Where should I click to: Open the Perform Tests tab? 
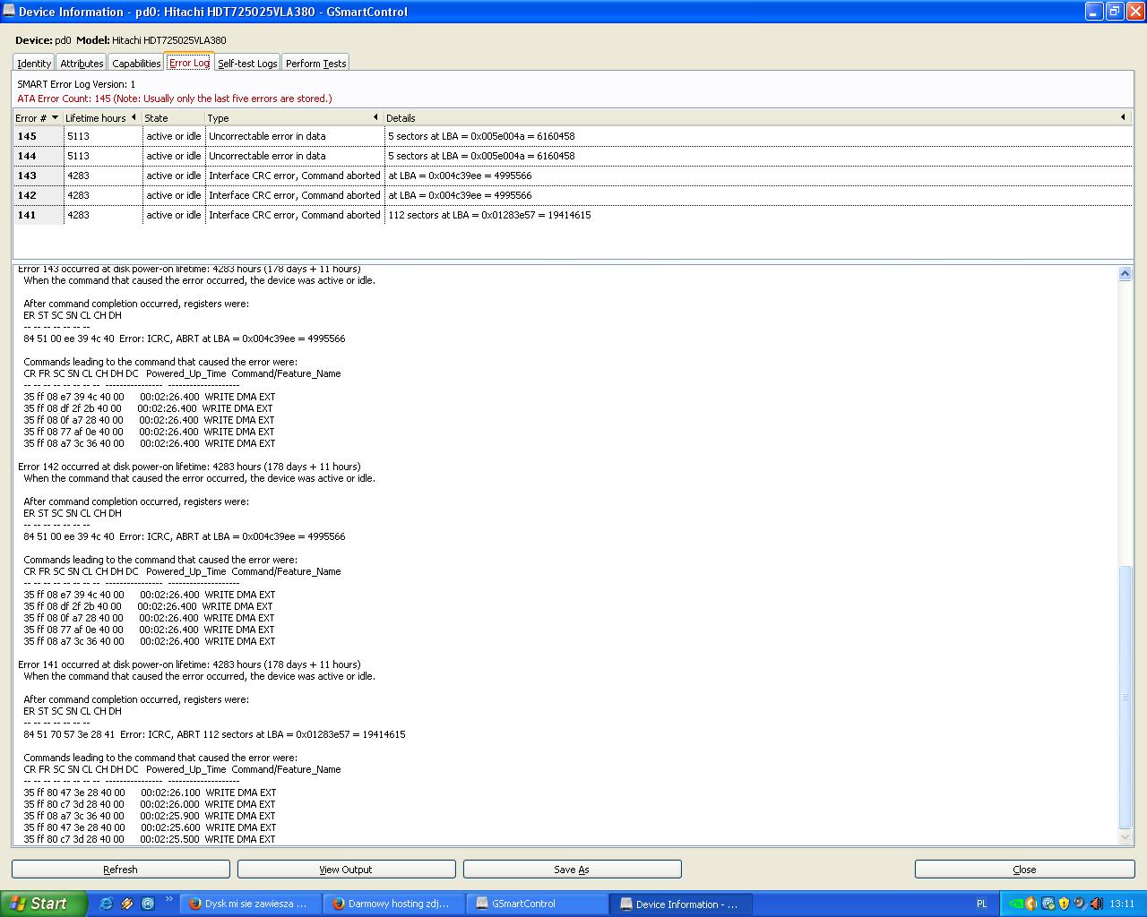(315, 64)
